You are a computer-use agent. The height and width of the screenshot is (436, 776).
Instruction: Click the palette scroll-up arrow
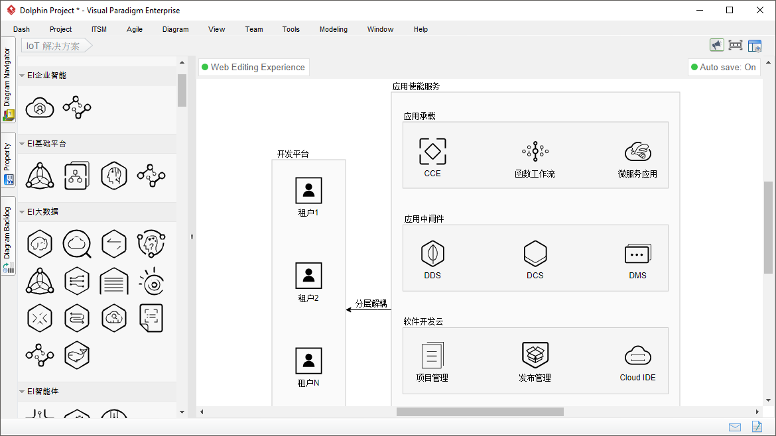182,62
